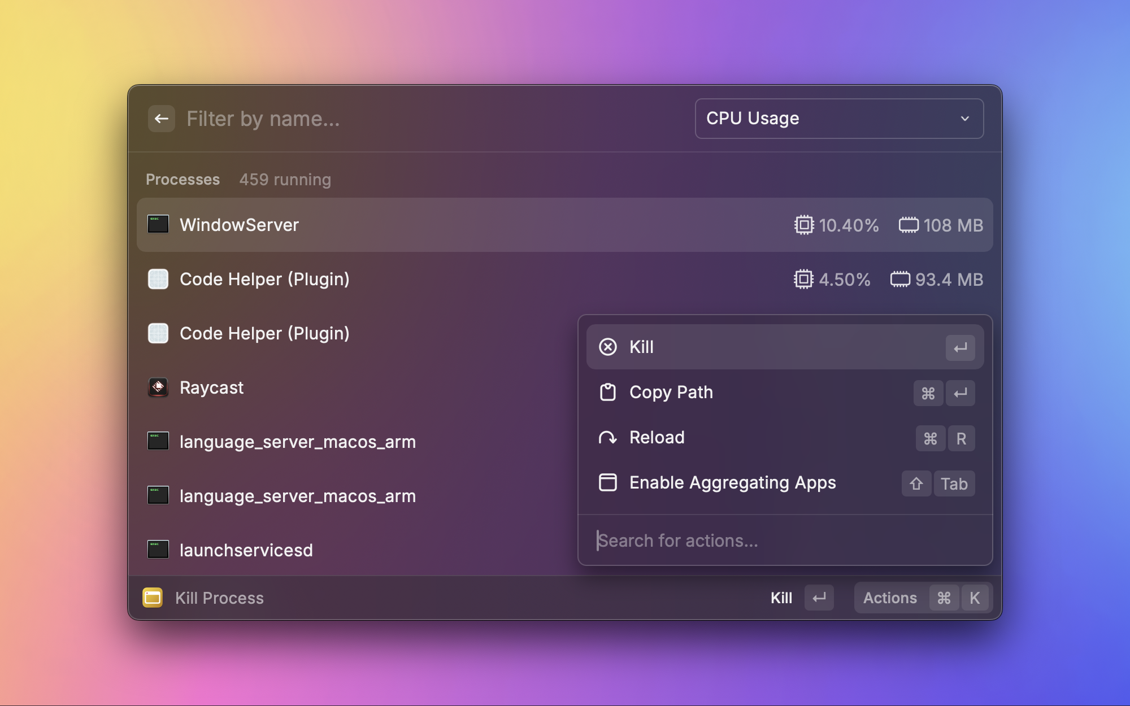
Task: Click the Raycast app icon
Action: click(x=158, y=387)
